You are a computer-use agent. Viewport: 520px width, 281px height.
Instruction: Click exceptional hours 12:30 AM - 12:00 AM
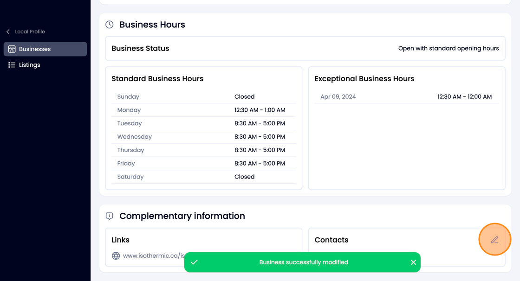click(x=465, y=97)
